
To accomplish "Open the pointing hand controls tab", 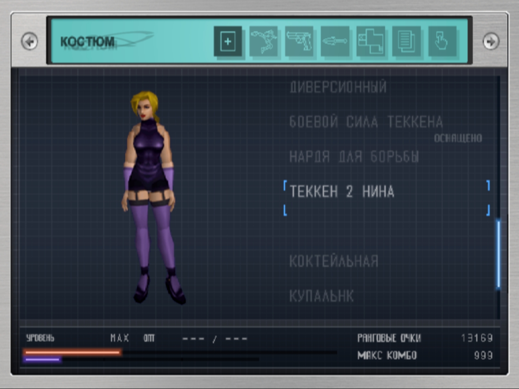I will pos(442,41).
